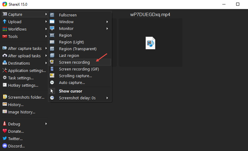248x151 pixels.
Task: Click the Fullscreen capture icon
Action: (52, 15)
